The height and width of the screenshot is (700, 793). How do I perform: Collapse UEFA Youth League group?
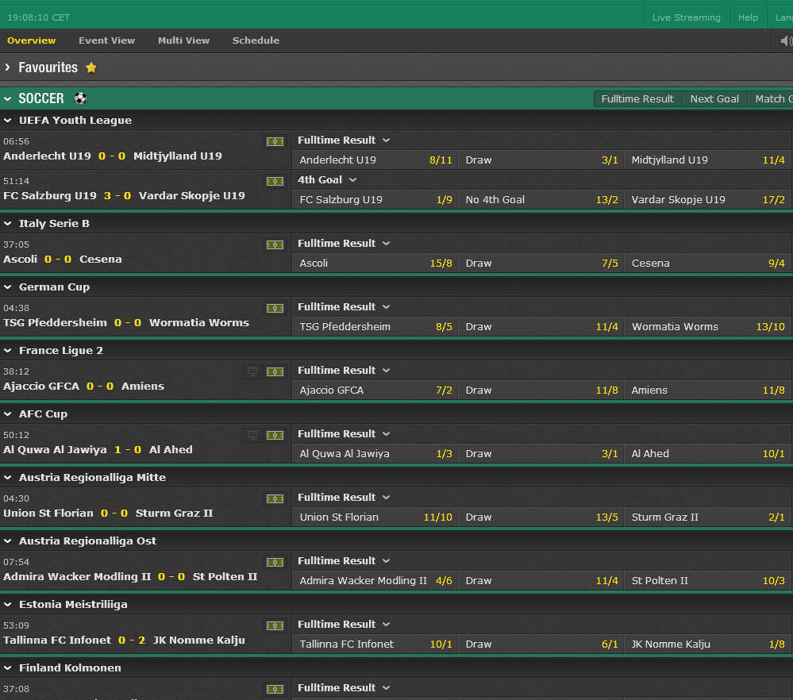(8, 121)
